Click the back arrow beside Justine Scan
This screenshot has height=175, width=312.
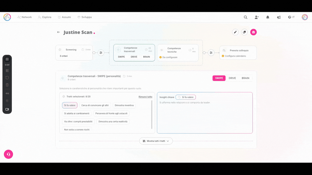58,32
